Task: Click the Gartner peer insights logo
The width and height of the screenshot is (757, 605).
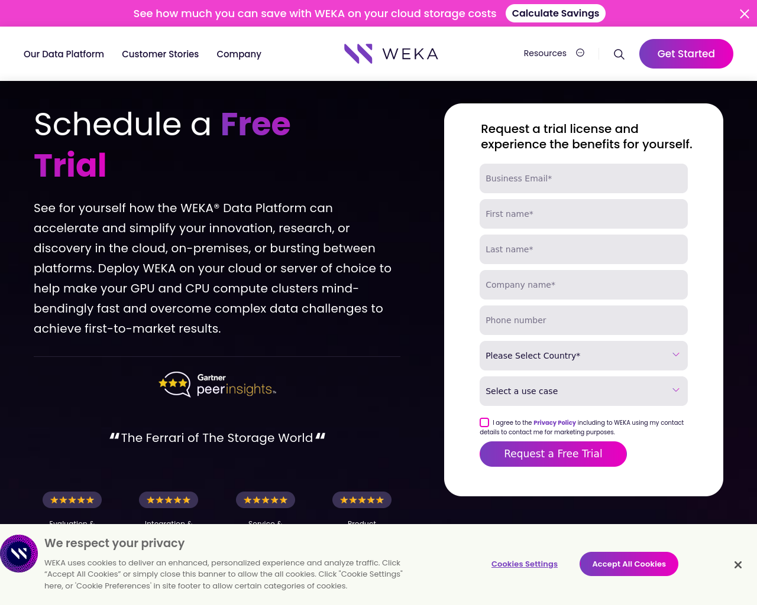Action: pos(217,384)
